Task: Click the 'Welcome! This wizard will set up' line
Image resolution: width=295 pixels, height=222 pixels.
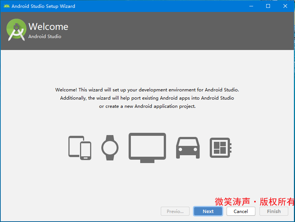Action: point(147,90)
